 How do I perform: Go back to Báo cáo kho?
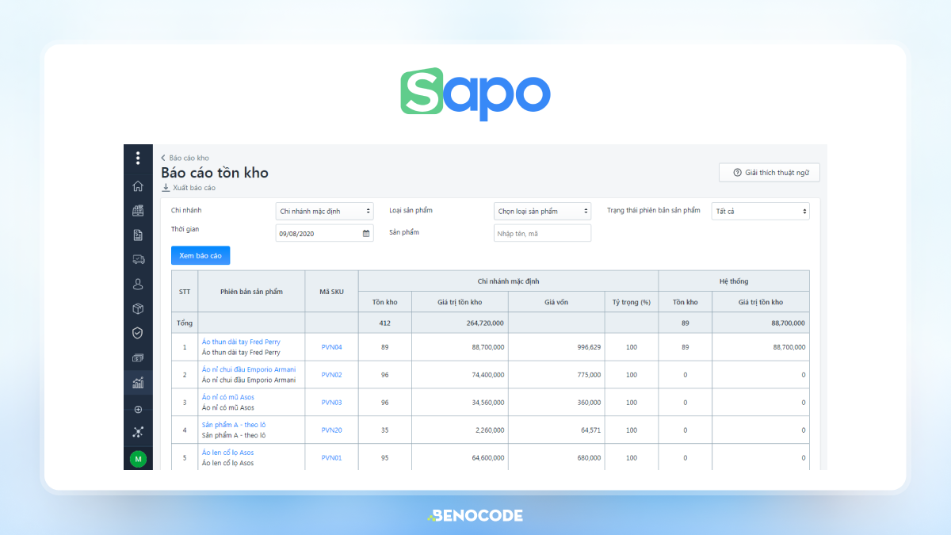[x=185, y=158]
